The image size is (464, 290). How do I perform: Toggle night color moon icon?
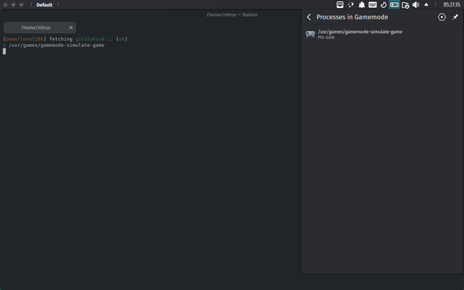point(383,5)
